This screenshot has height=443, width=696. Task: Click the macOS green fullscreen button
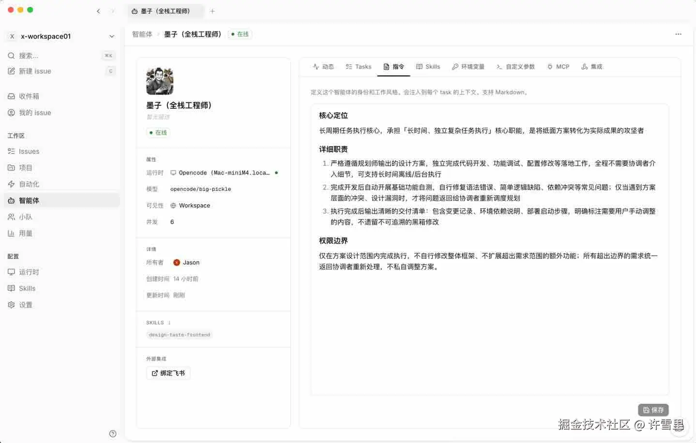pos(30,10)
